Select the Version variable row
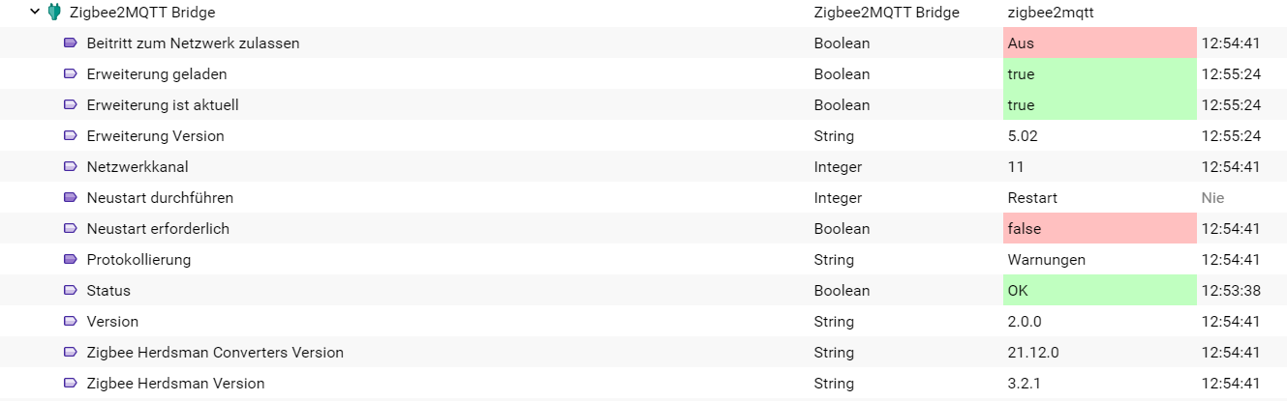 click(x=643, y=322)
